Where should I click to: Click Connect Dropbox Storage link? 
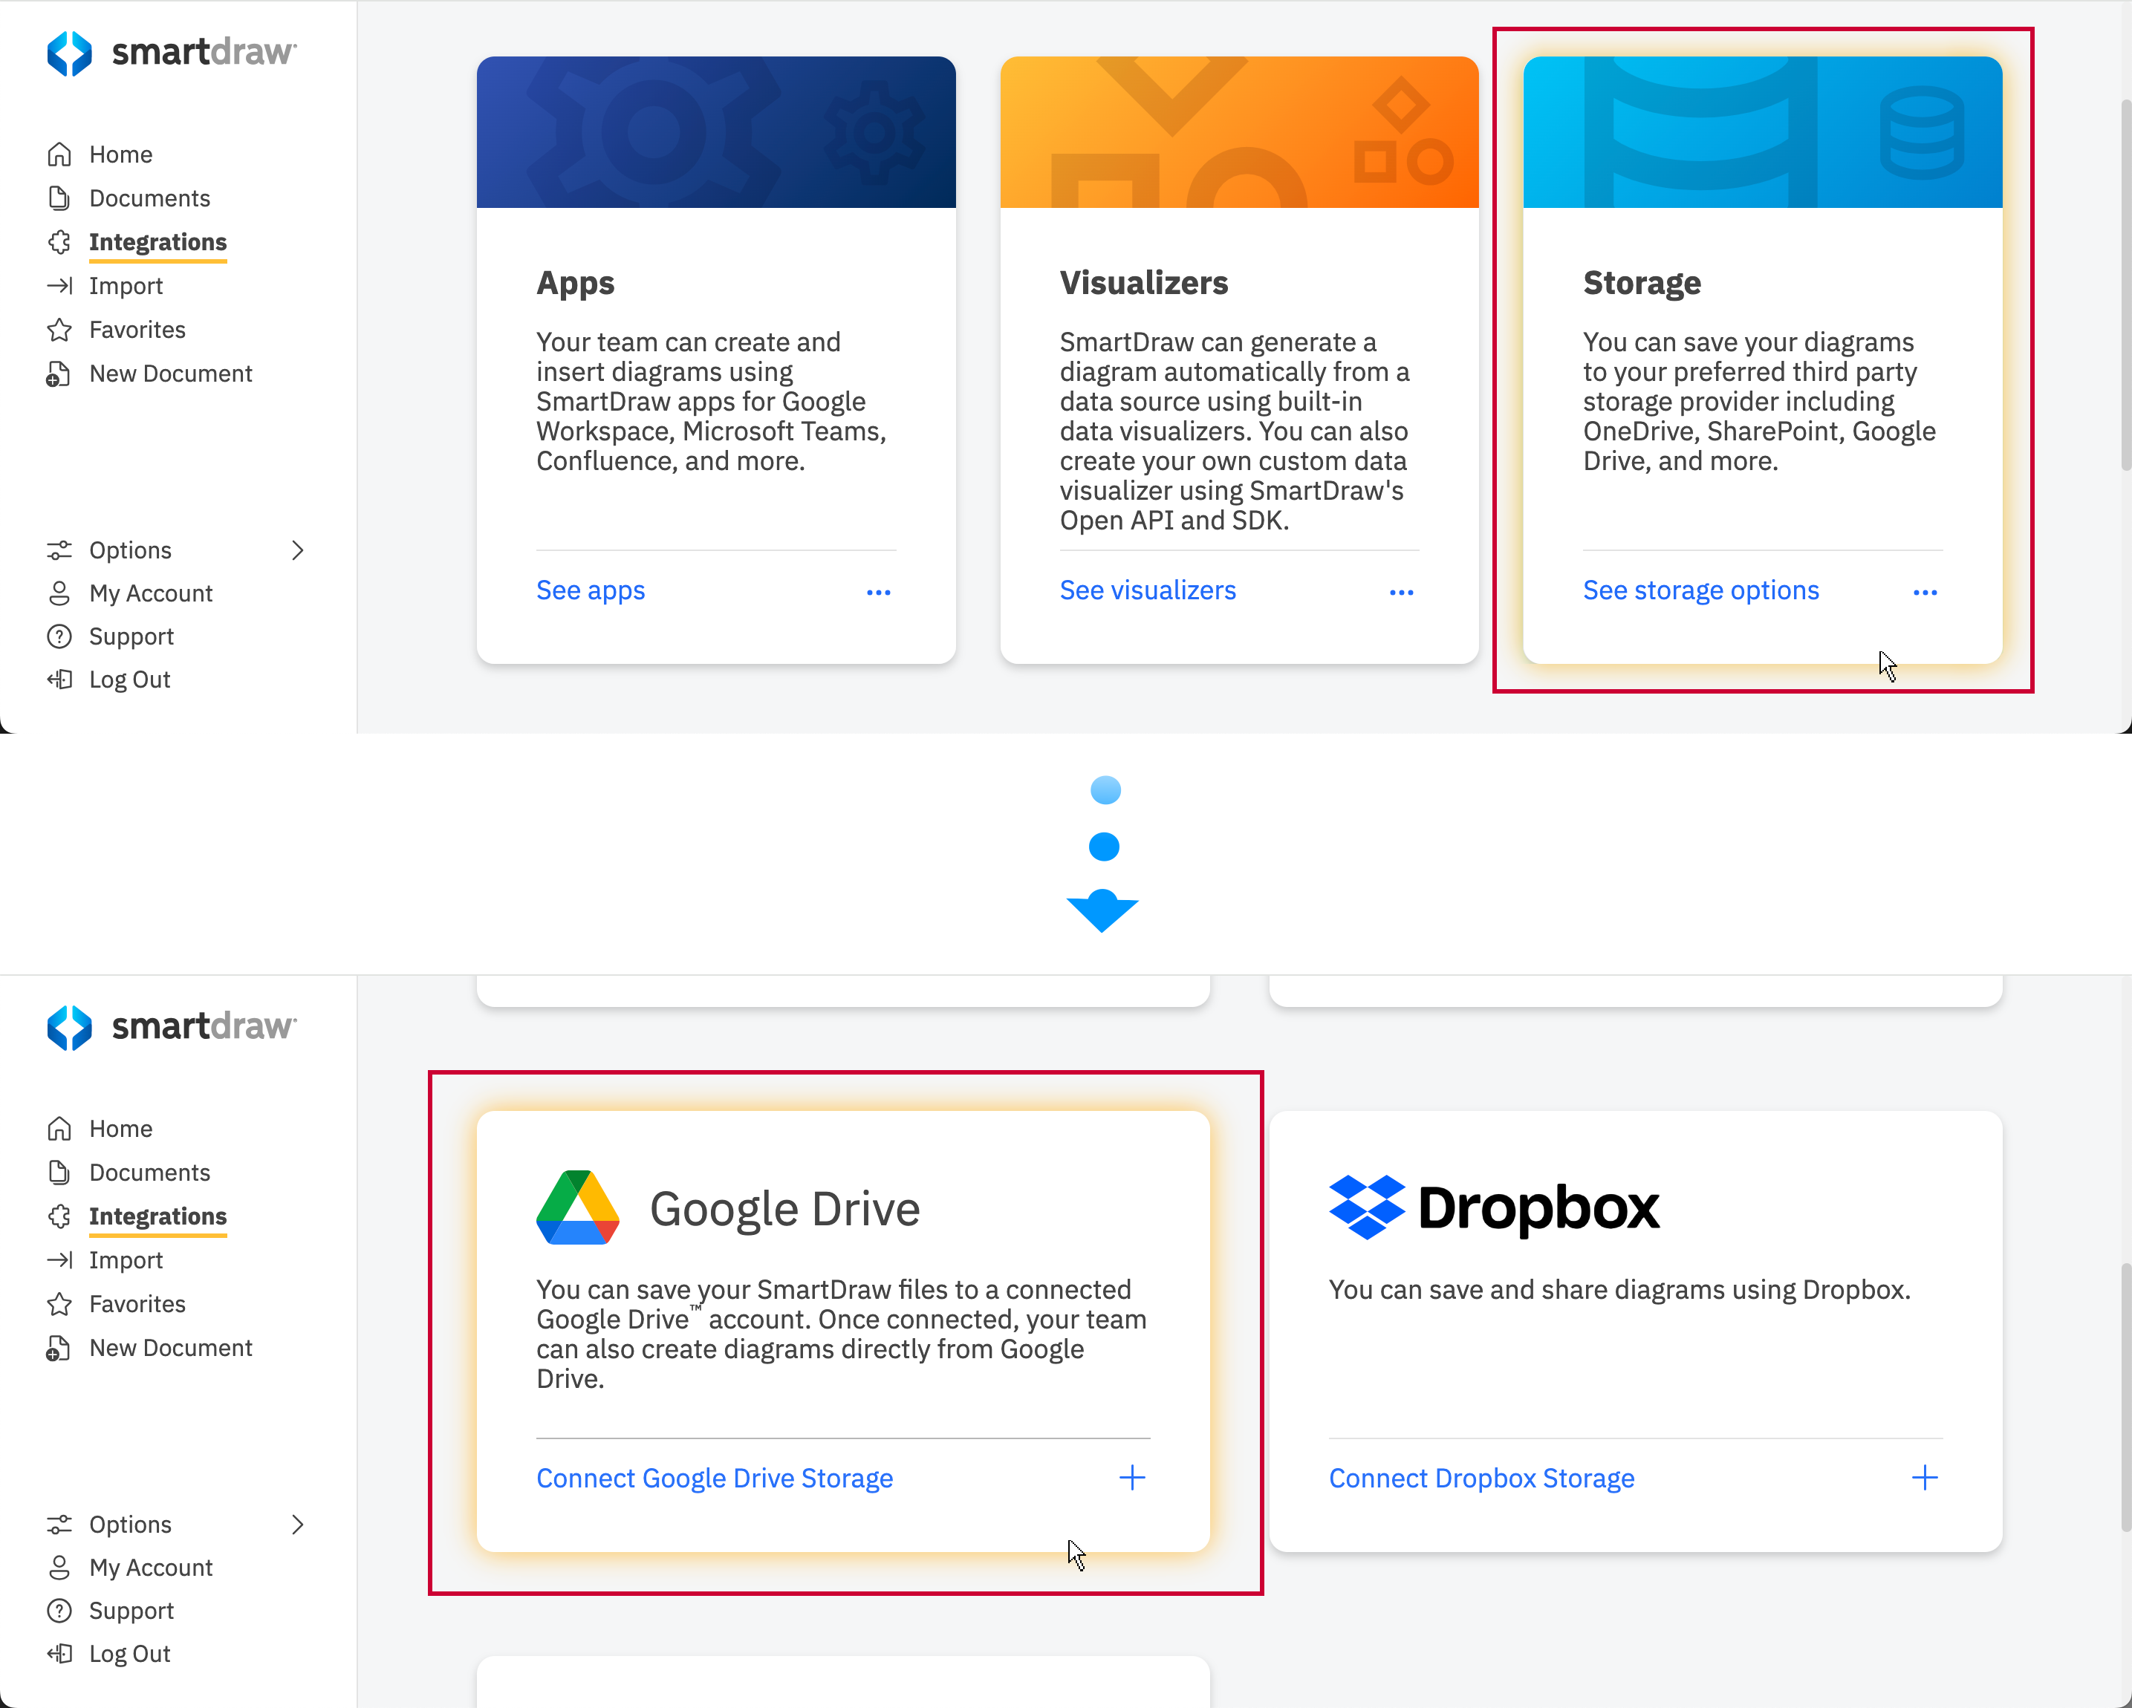coord(1481,1478)
